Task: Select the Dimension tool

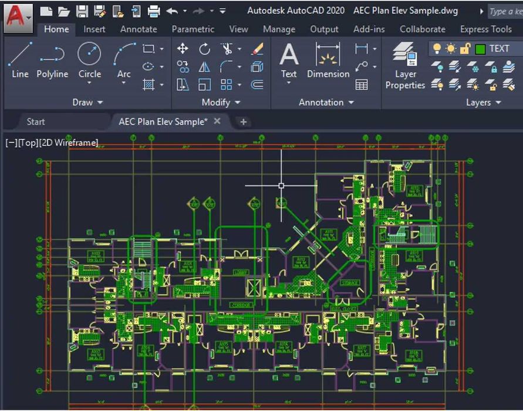Action: 328,60
